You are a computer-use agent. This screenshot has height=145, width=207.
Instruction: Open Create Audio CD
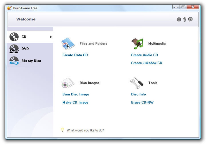[x=145, y=55]
